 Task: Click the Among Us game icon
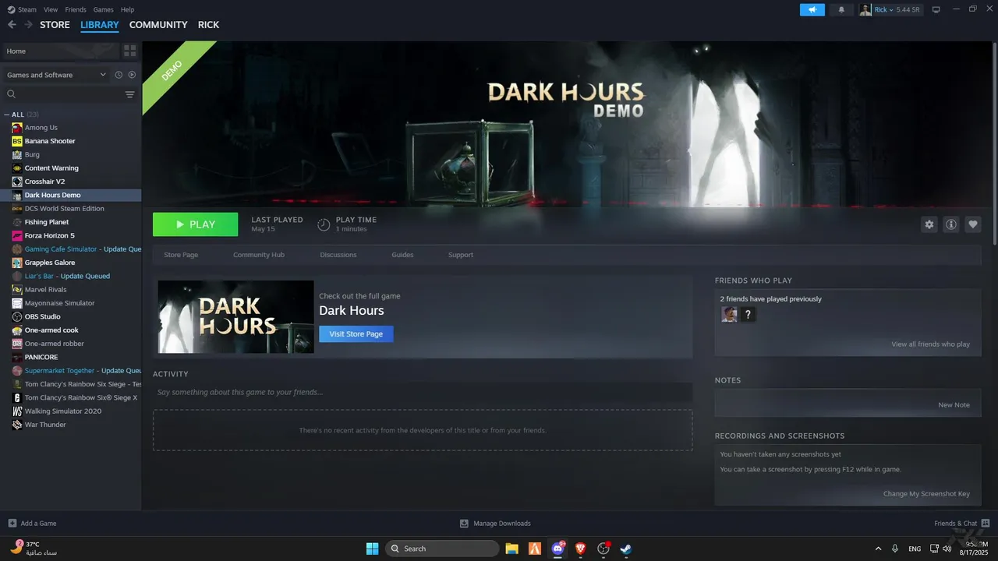click(x=17, y=128)
